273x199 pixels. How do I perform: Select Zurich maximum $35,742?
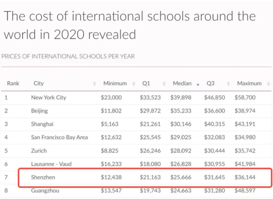(245, 151)
